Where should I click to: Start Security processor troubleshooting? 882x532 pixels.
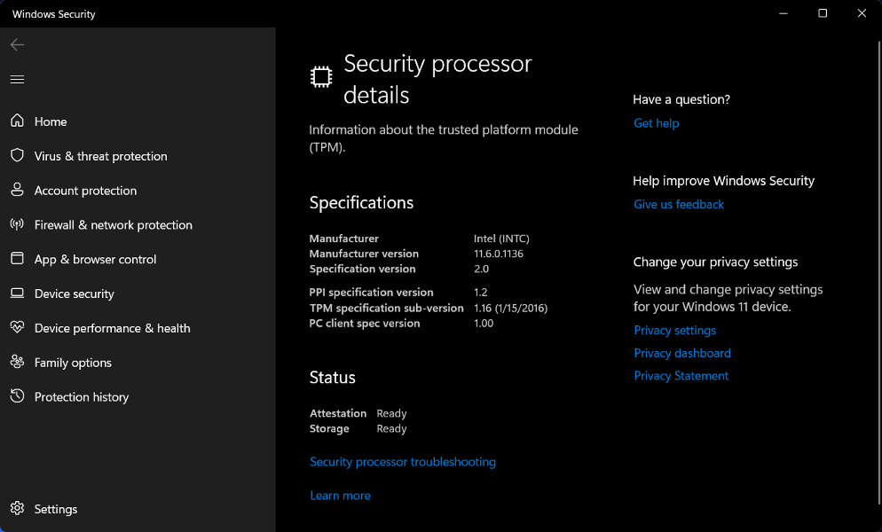tap(402, 461)
